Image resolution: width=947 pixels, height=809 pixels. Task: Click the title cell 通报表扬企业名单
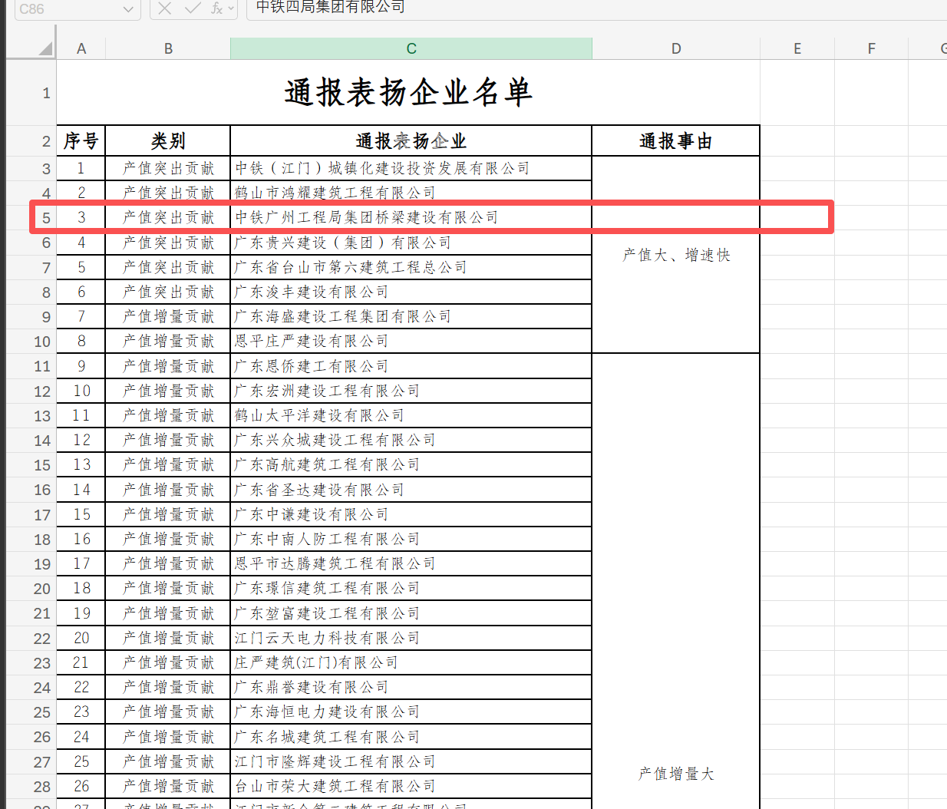click(x=408, y=93)
